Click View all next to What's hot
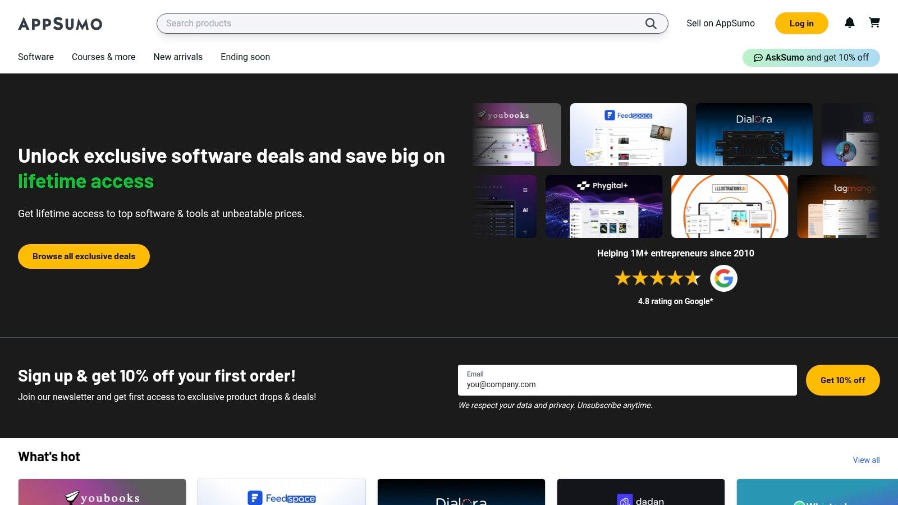Screen dimensions: 898x505 [x=866, y=460]
